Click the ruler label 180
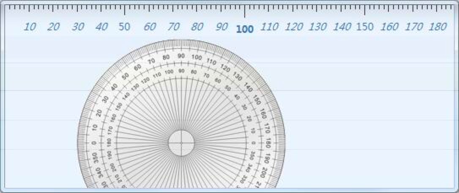 pos(437,27)
